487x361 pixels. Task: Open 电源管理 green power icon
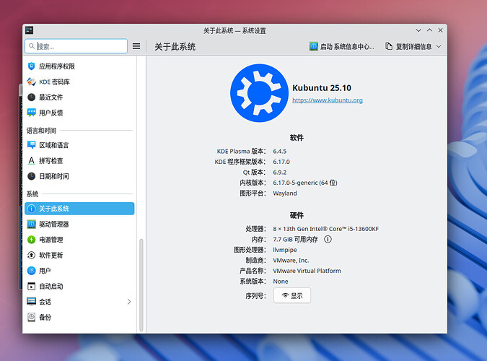click(31, 240)
